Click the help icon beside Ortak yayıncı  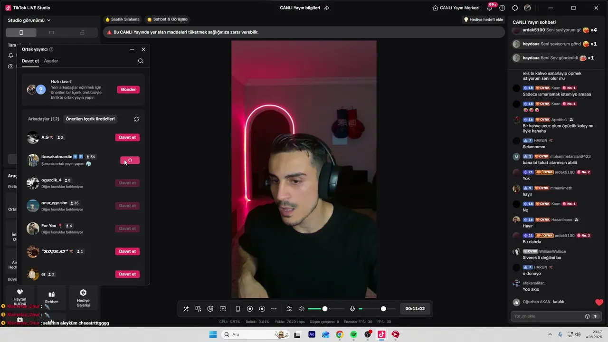coord(51,49)
